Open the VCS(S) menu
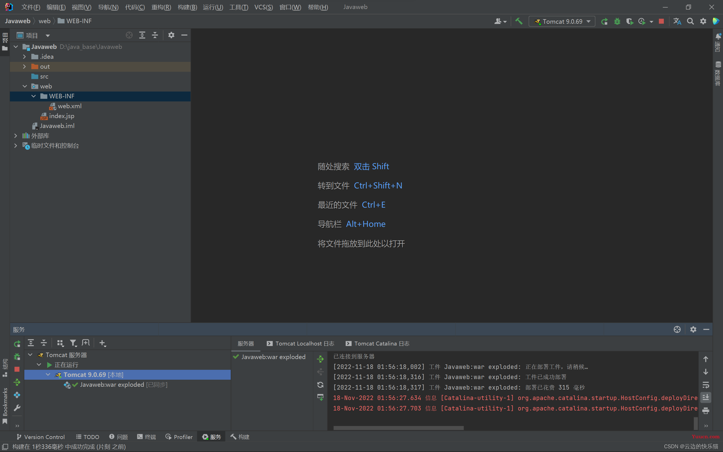 [264, 7]
